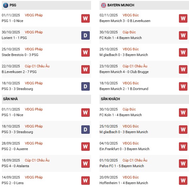
Task: Click the Cúp C1 Châu Âu label on the Club Brugge row
Action: pyautogui.click(x=135, y=66)
